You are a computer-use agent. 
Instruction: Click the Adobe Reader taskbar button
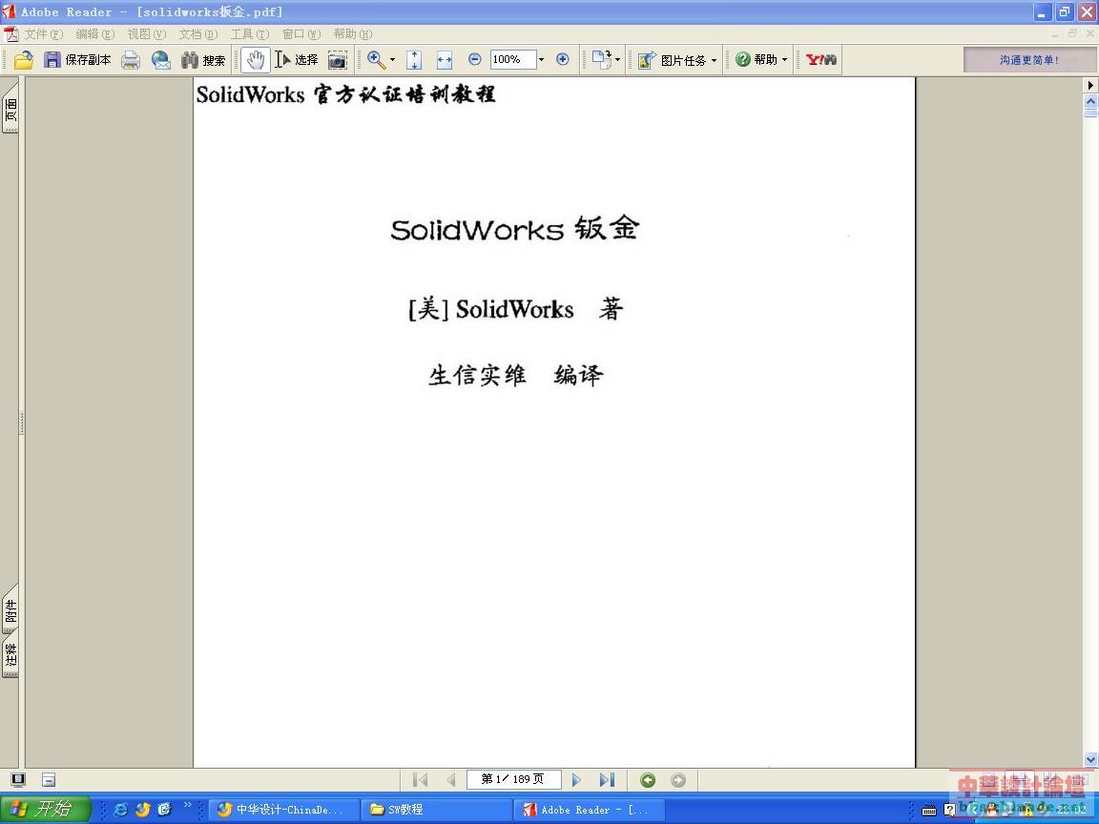pyautogui.click(x=589, y=810)
